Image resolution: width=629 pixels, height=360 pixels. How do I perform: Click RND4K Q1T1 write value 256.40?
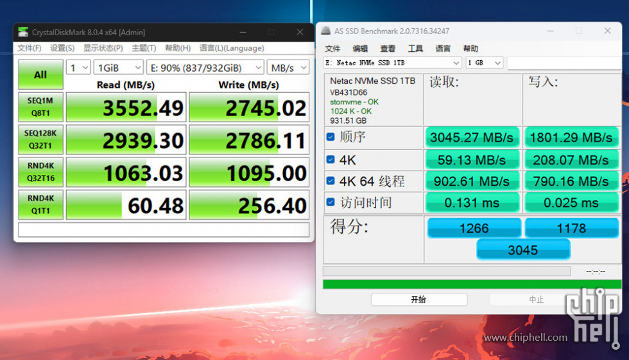[249, 204]
